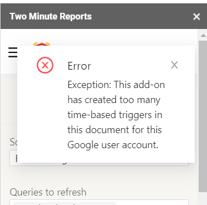Image resolution: width=207 pixels, height=205 pixels.
Task: Click the scrollbar up arrow
Action: (203, 35)
